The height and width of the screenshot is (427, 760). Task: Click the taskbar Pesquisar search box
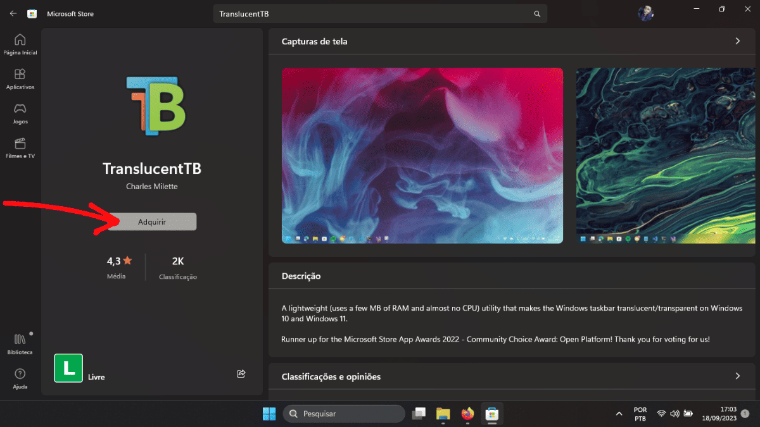[x=344, y=414]
